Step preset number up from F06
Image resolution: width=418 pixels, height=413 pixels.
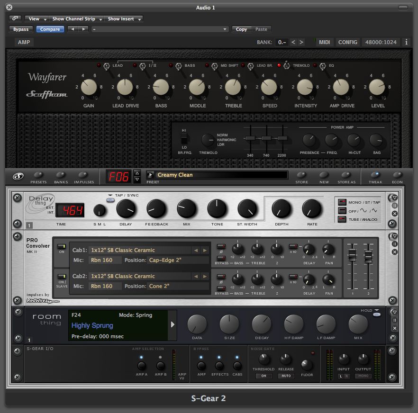137,173
